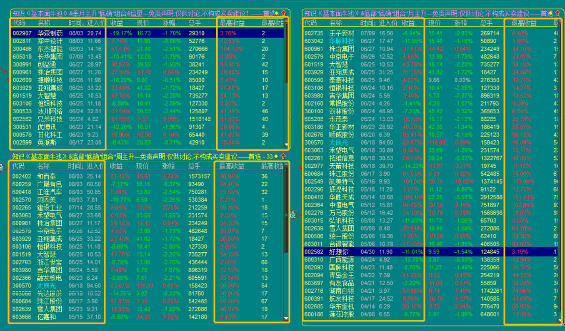This screenshot has height=331, width=565.
Task: Click code 600418 for 江淮汽车
Action: click(22, 192)
